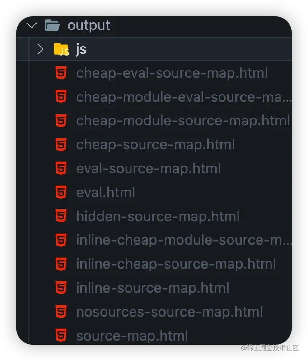Screen dimensions: 308x361
Task: Click HTML5 icon beside source-map.html at bottom
Action: coord(61,336)
